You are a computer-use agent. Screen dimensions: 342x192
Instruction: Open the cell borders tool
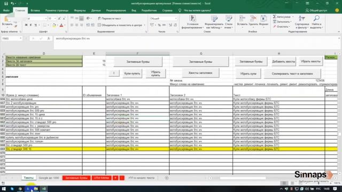point(45,25)
